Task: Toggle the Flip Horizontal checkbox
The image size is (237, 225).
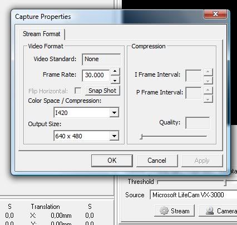Action: click(x=78, y=91)
